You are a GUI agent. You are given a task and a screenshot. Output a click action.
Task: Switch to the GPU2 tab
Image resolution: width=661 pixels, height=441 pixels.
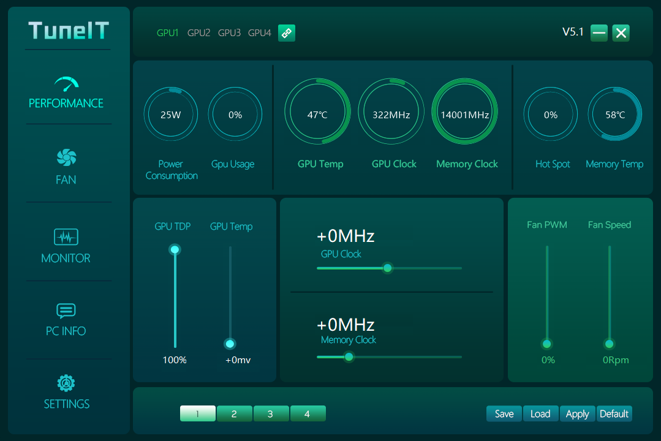click(198, 33)
